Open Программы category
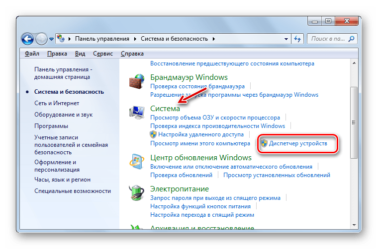 [x=51, y=126]
